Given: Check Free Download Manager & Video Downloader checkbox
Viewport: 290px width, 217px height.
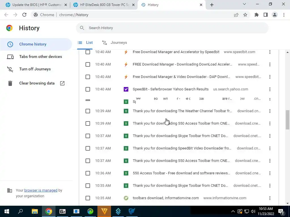Looking at the screenshot, I should tap(88, 77).
